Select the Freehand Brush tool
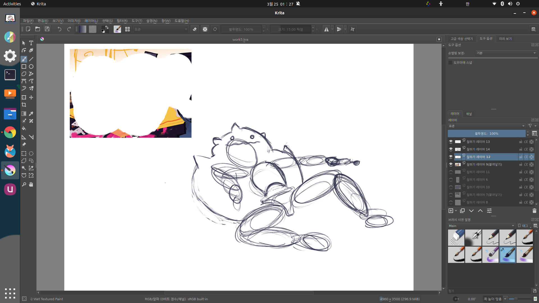 (24, 59)
